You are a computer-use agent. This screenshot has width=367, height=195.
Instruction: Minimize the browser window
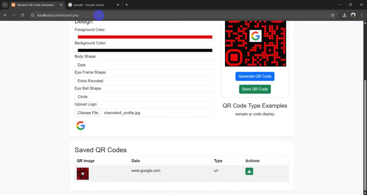339,5
